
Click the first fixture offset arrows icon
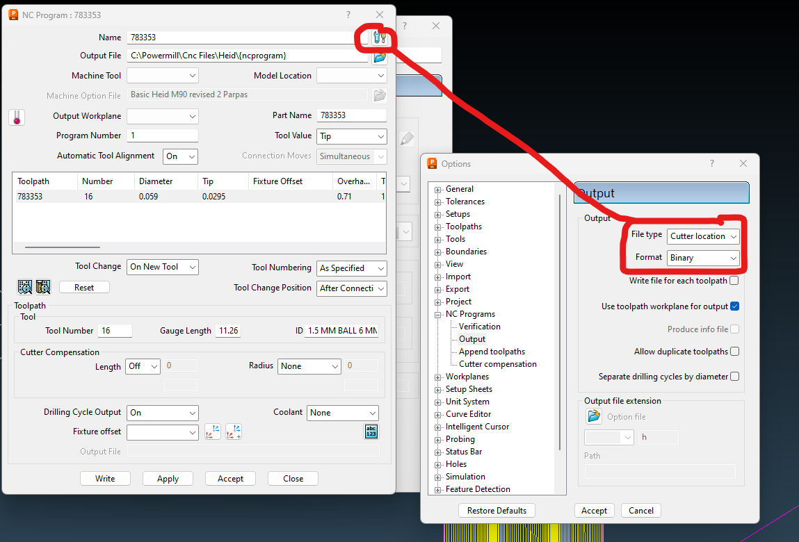click(213, 432)
